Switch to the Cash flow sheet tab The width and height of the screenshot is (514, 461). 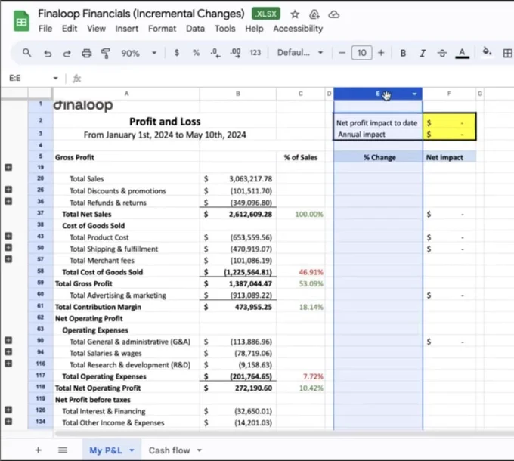click(169, 450)
